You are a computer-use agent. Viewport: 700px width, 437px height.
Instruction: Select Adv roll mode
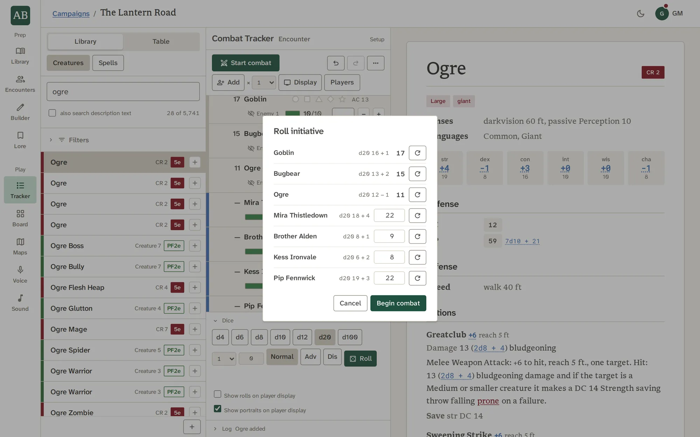tap(310, 357)
